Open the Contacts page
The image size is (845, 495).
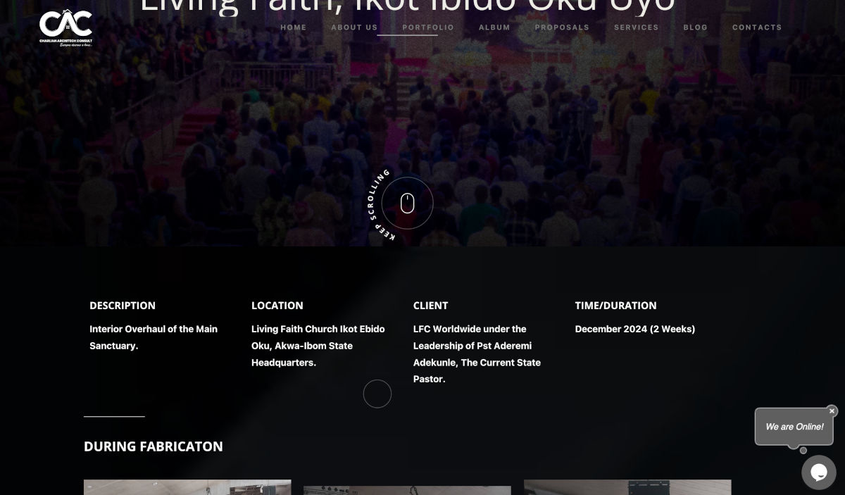coord(757,27)
